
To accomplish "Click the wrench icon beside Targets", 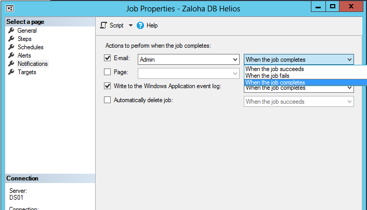I will (11, 72).
